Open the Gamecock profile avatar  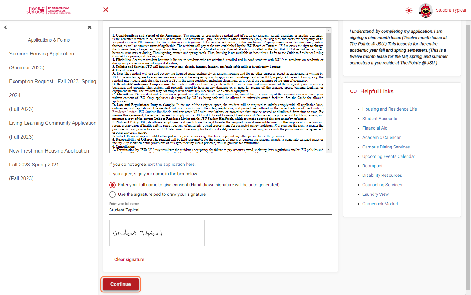pyautogui.click(x=426, y=10)
